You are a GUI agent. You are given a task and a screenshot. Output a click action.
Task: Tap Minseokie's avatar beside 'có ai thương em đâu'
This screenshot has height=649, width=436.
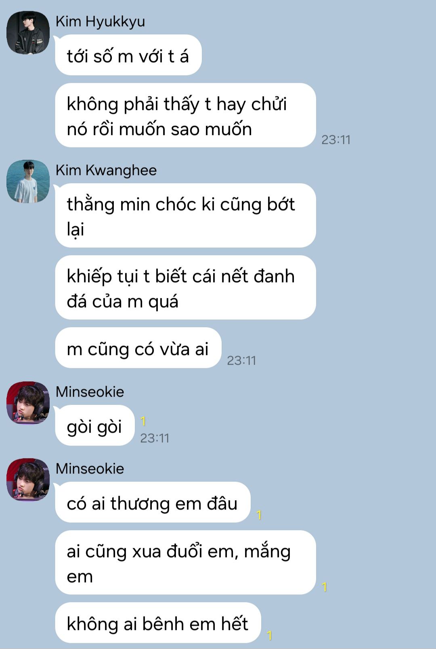click(x=28, y=480)
